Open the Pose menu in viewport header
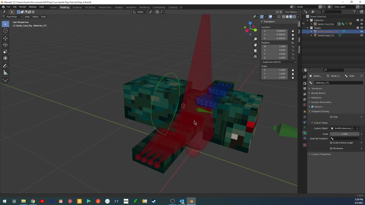Screen dimensions: 365x205 (43, 17)
